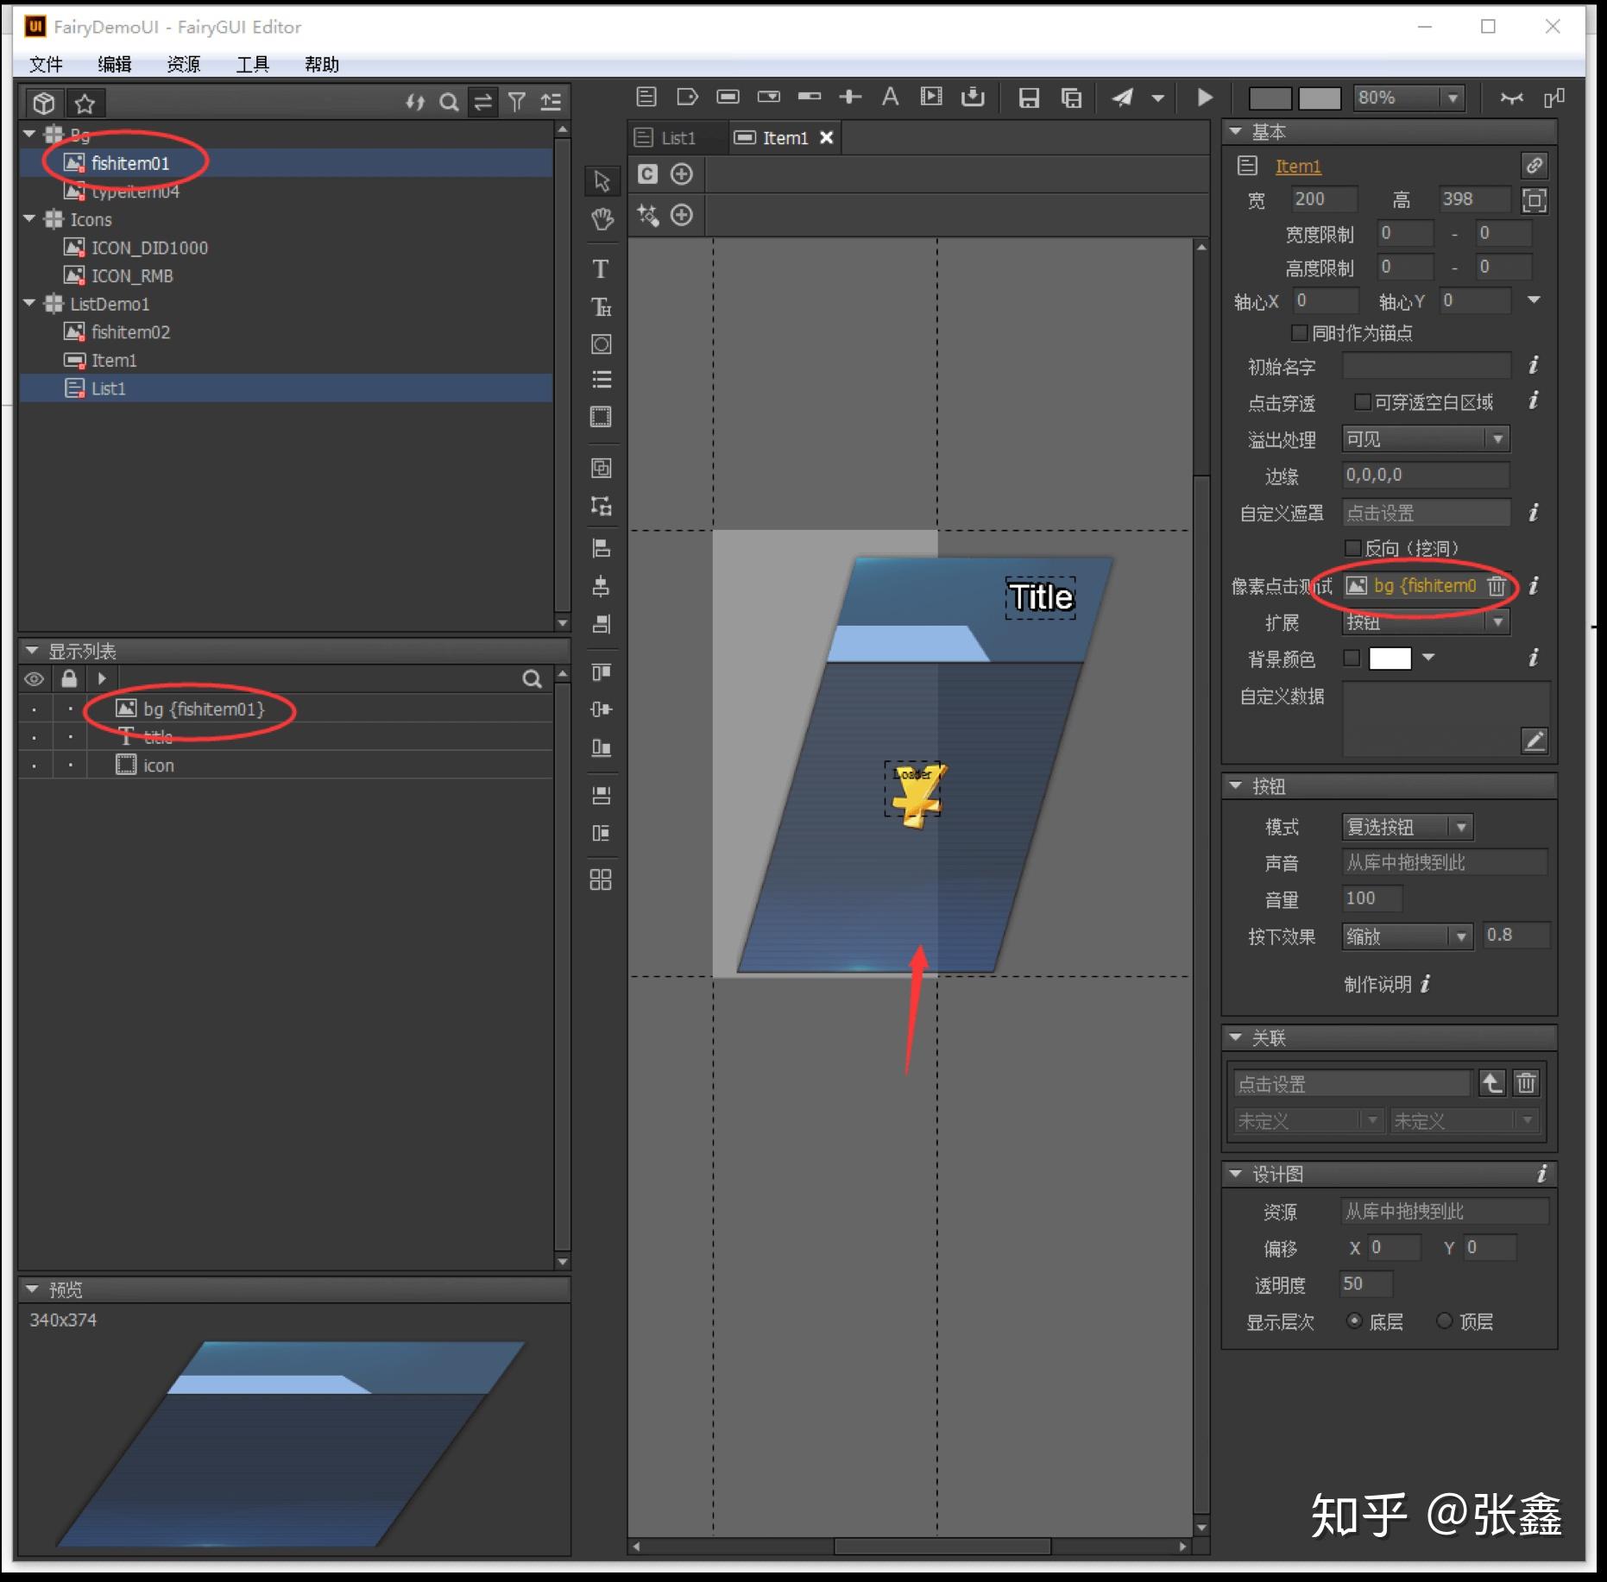Screen dimensions: 1607x1582
Task: Open the custom data edit pencil icon
Action: coord(1534,741)
